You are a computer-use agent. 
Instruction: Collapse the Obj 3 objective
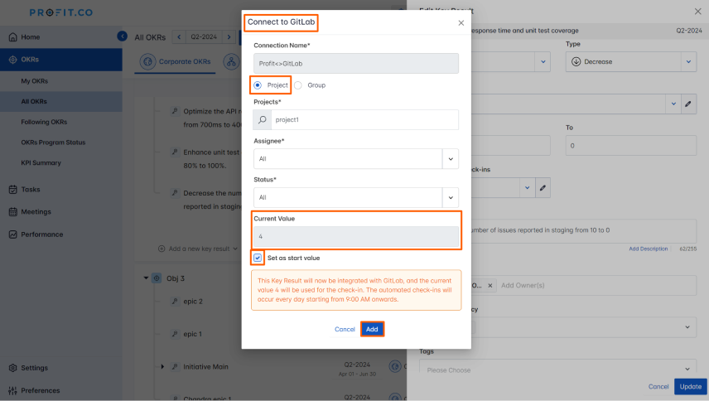[146, 278]
